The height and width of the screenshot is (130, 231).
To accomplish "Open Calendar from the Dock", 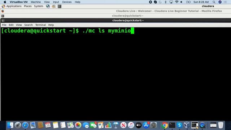I will (48, 125).
